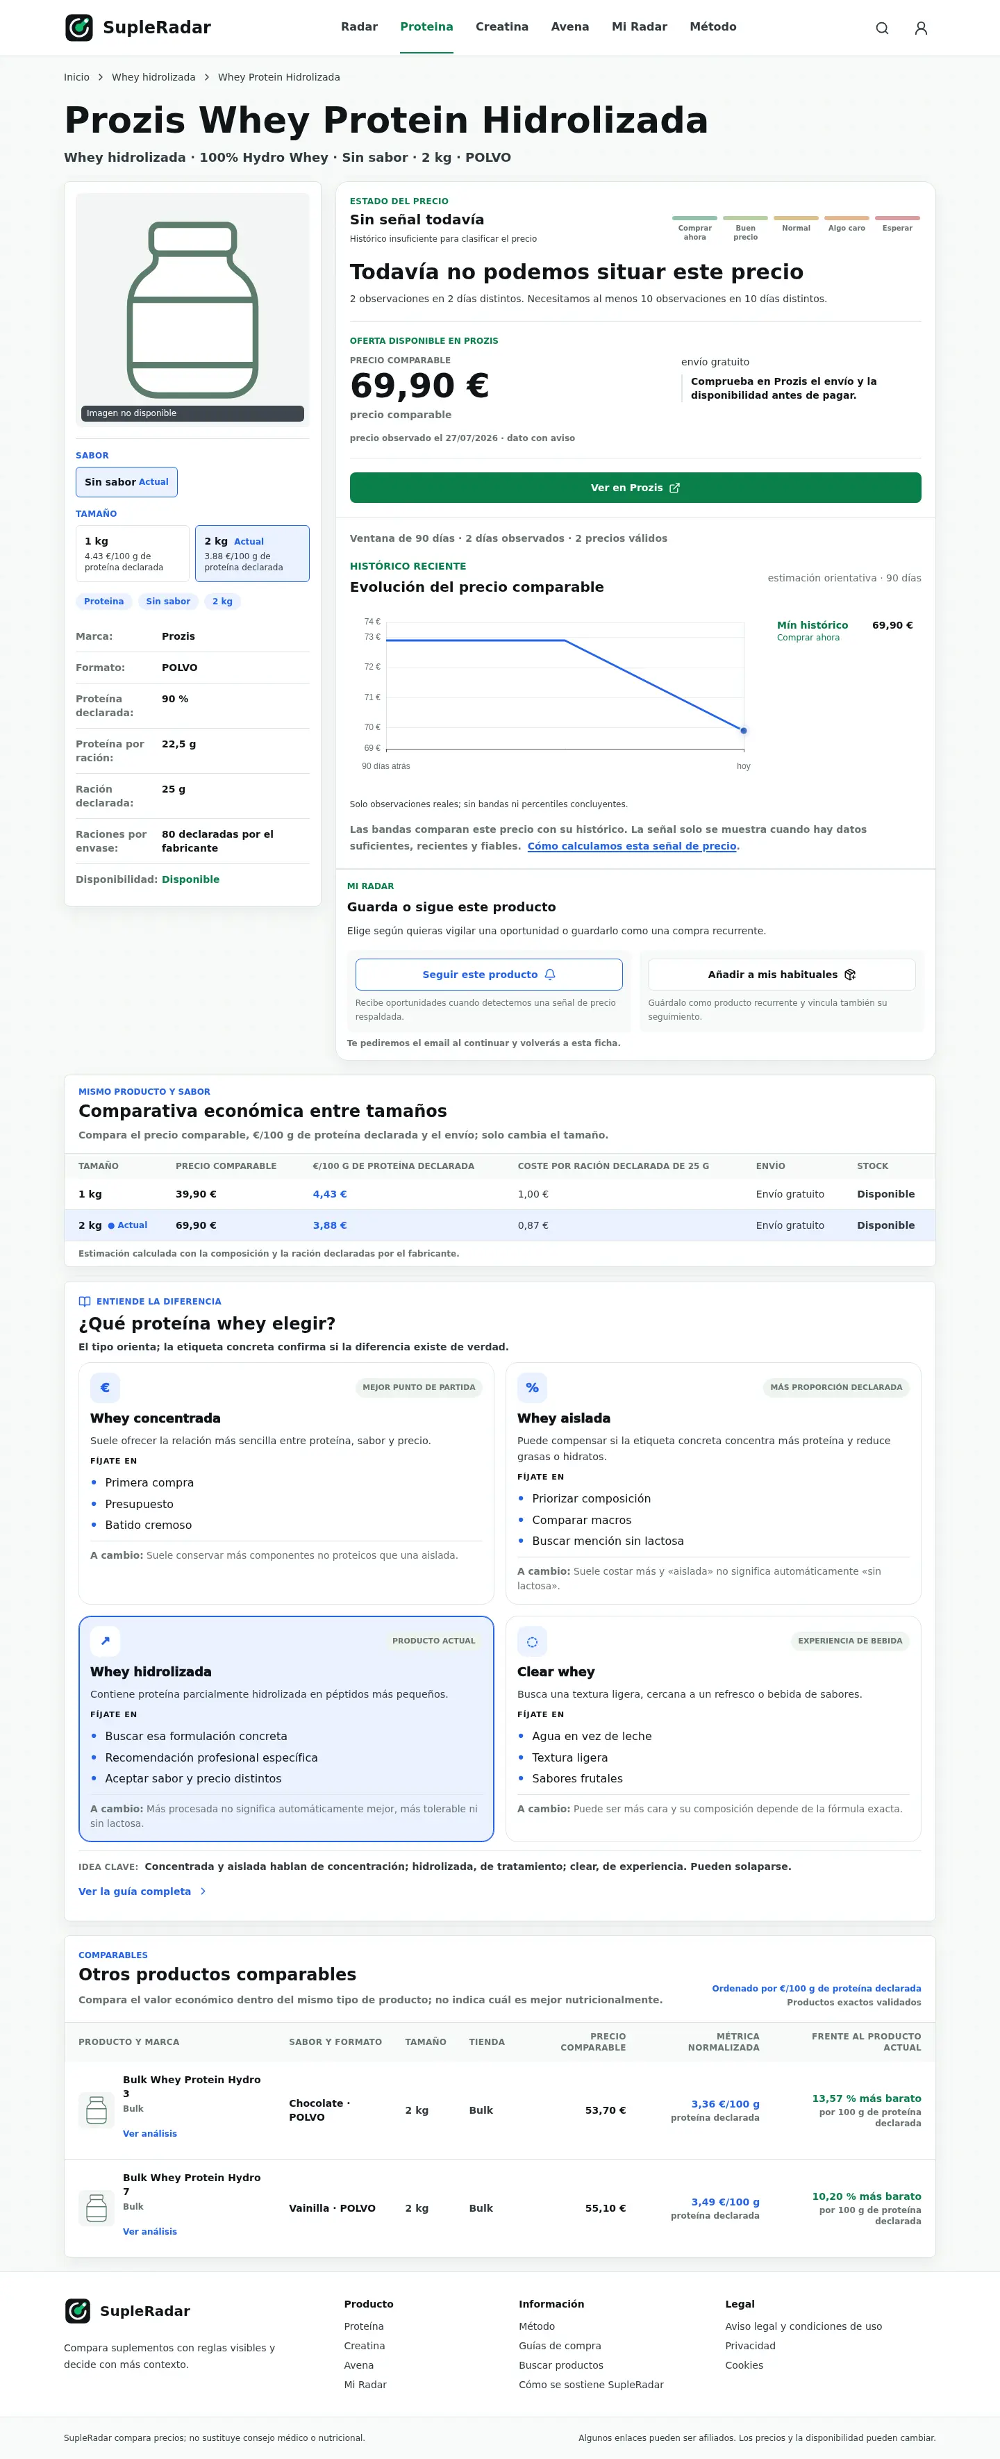Click 4,43 € in the 1 kg row
Image resolution: width=1000 pixels, height=2459 pixels.
330,1194
